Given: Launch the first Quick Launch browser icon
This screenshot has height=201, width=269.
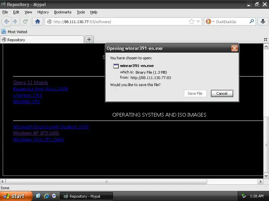Looking at the screenshot, I should click(x=38, y=196).
